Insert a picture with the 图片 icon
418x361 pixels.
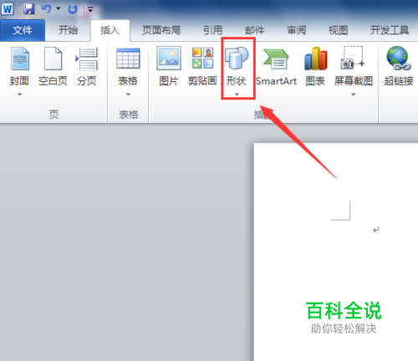[x=169, y=58]
